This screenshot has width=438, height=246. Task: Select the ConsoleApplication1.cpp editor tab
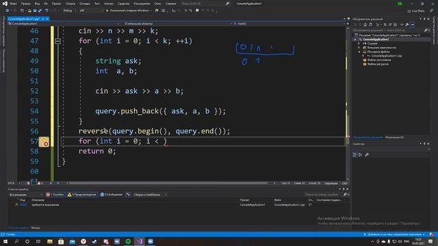(x=24, y=18)
